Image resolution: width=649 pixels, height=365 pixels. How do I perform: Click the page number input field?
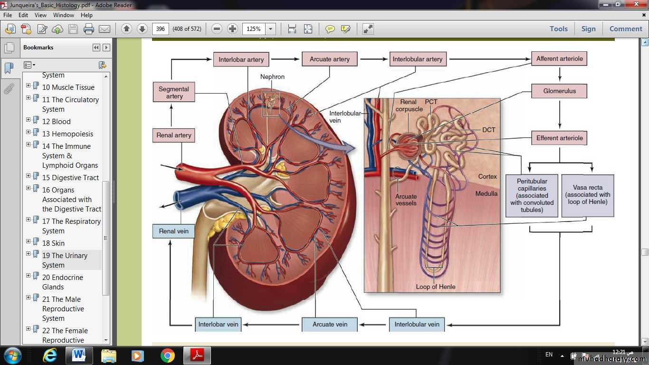coord(161,29)
